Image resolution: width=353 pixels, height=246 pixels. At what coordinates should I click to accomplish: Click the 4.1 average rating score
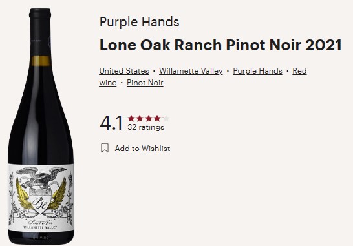111,123
